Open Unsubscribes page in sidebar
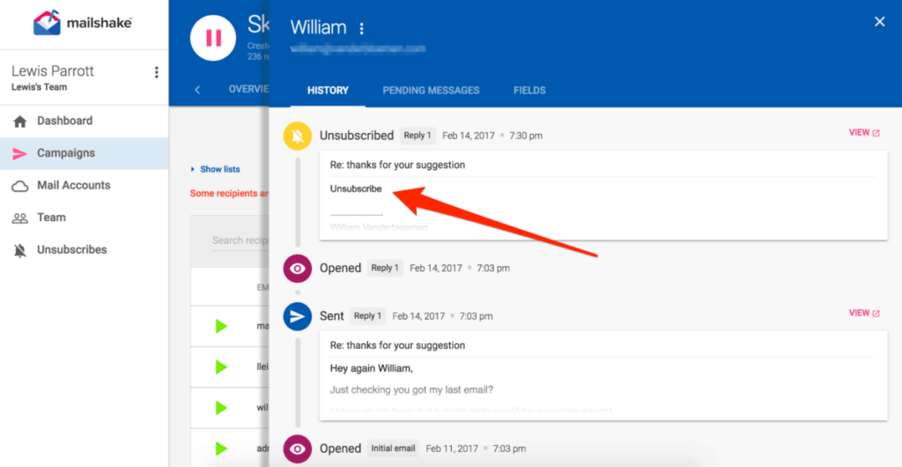Screen dimensions: 902x467 [x=84, y=249]
